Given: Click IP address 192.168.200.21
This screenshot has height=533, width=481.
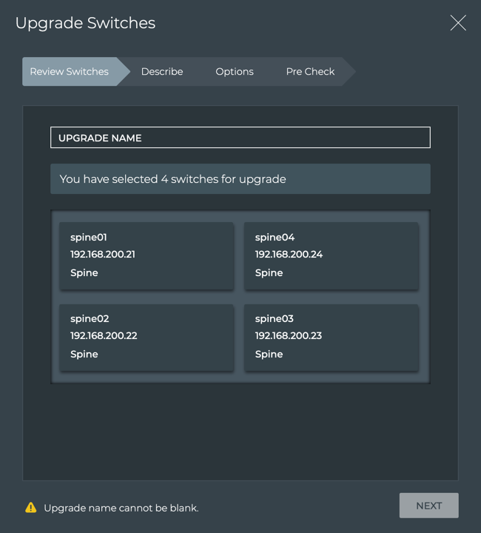Looking at the screenshot, I should pos(103,255).
